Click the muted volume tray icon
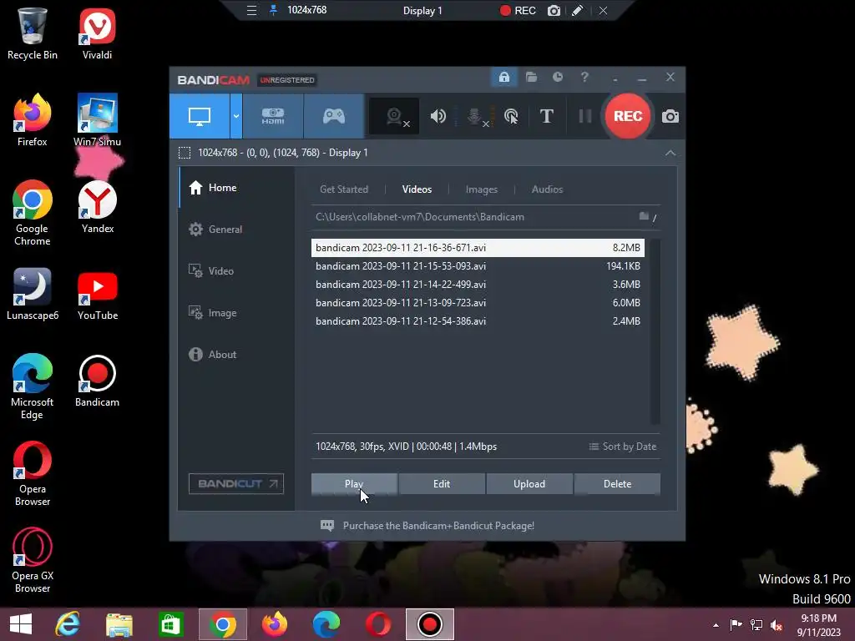The width and height of the screenshot is (855, 641). 777,625
